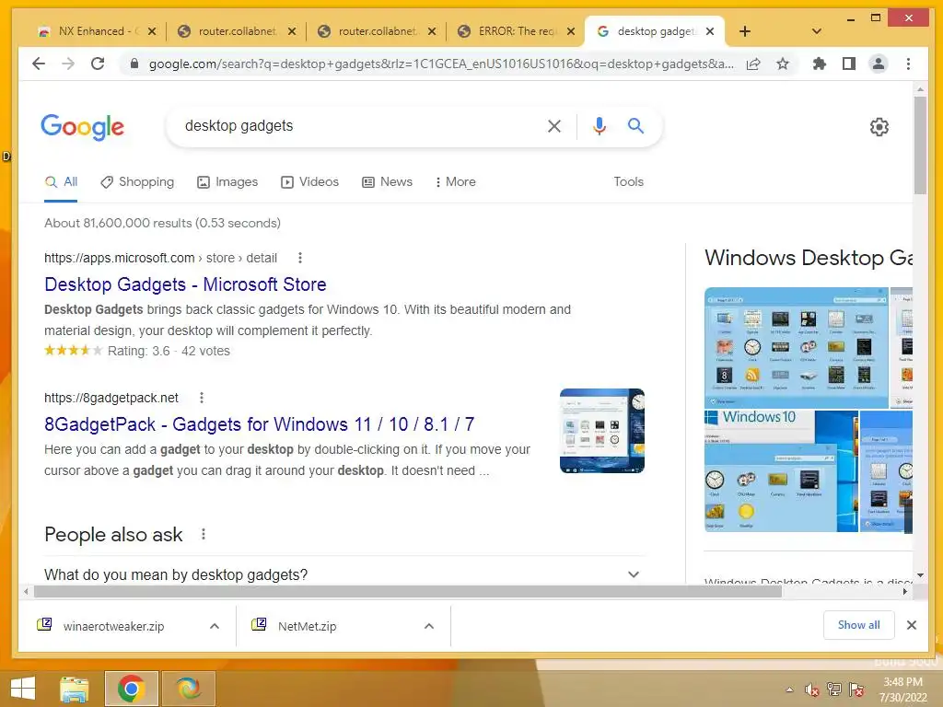Open the Windows 10 gadgets image
943x707 pixels.
[781, 471]
